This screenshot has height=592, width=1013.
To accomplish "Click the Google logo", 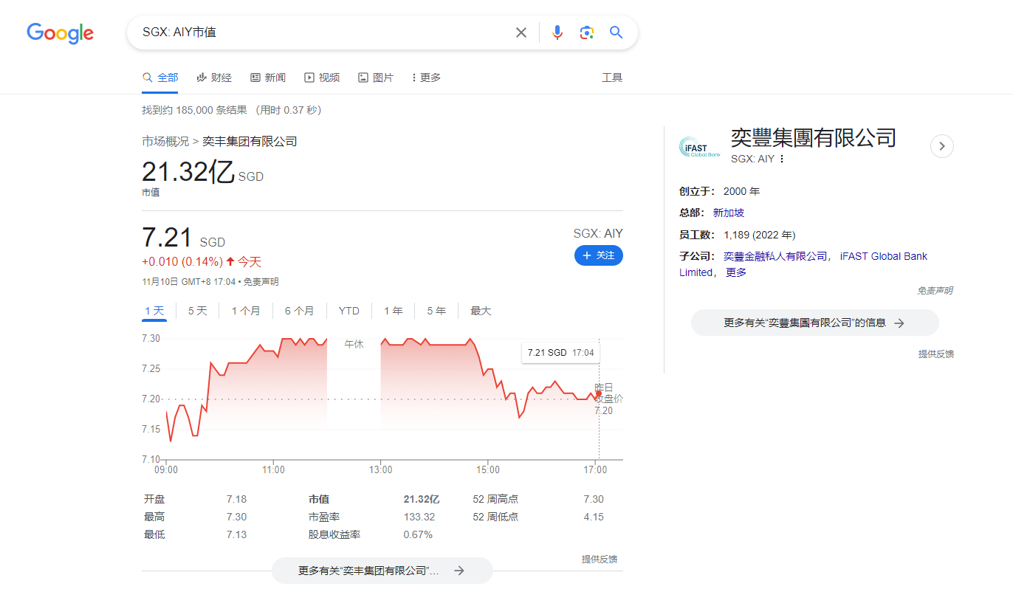I will click(x=60, y=33).
